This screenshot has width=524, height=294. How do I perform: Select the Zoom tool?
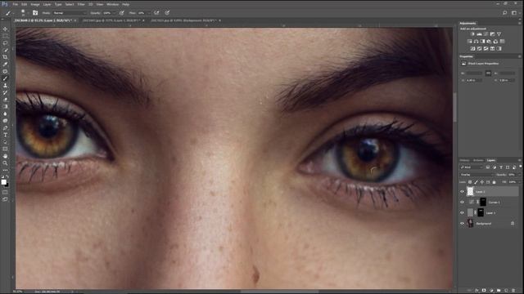[5, 163]
